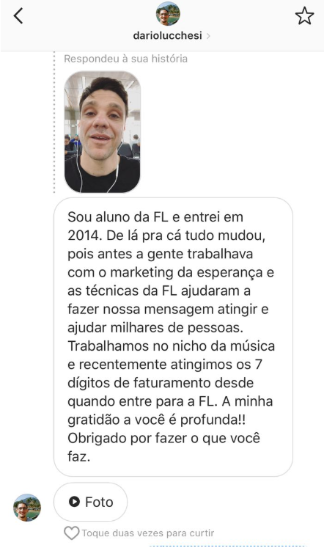This screenshot has width=324, height=548.
Task: Open the replied story thumbnail
Action: [103, 132]
